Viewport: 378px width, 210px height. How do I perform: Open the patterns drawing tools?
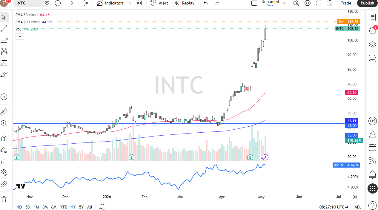[4, 51]
